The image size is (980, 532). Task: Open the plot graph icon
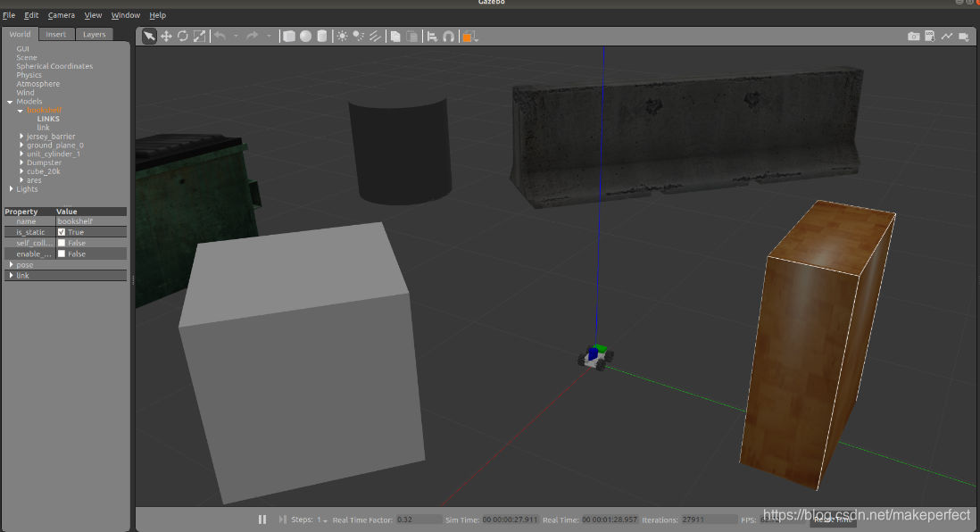(x=947, y=37)
